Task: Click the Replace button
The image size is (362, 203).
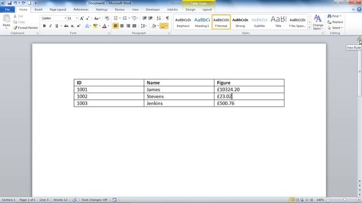Action: (335, 22)
